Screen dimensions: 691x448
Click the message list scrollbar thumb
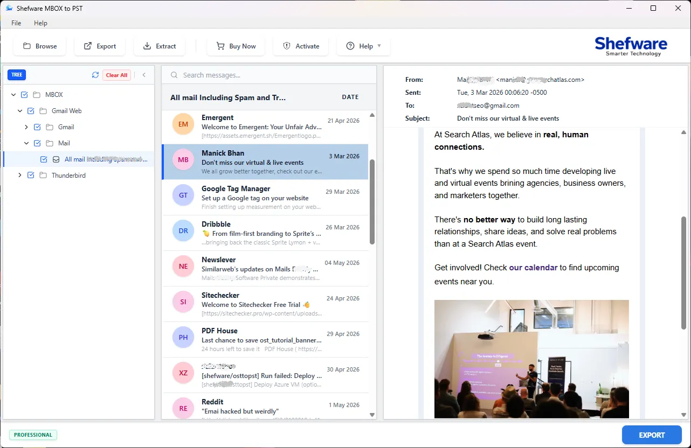372,202
